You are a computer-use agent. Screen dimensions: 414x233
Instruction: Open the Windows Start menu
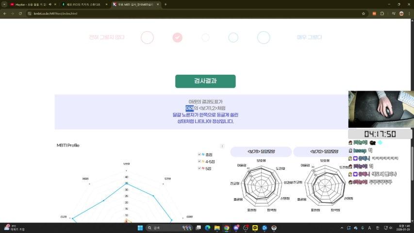(x=140, y=228)
